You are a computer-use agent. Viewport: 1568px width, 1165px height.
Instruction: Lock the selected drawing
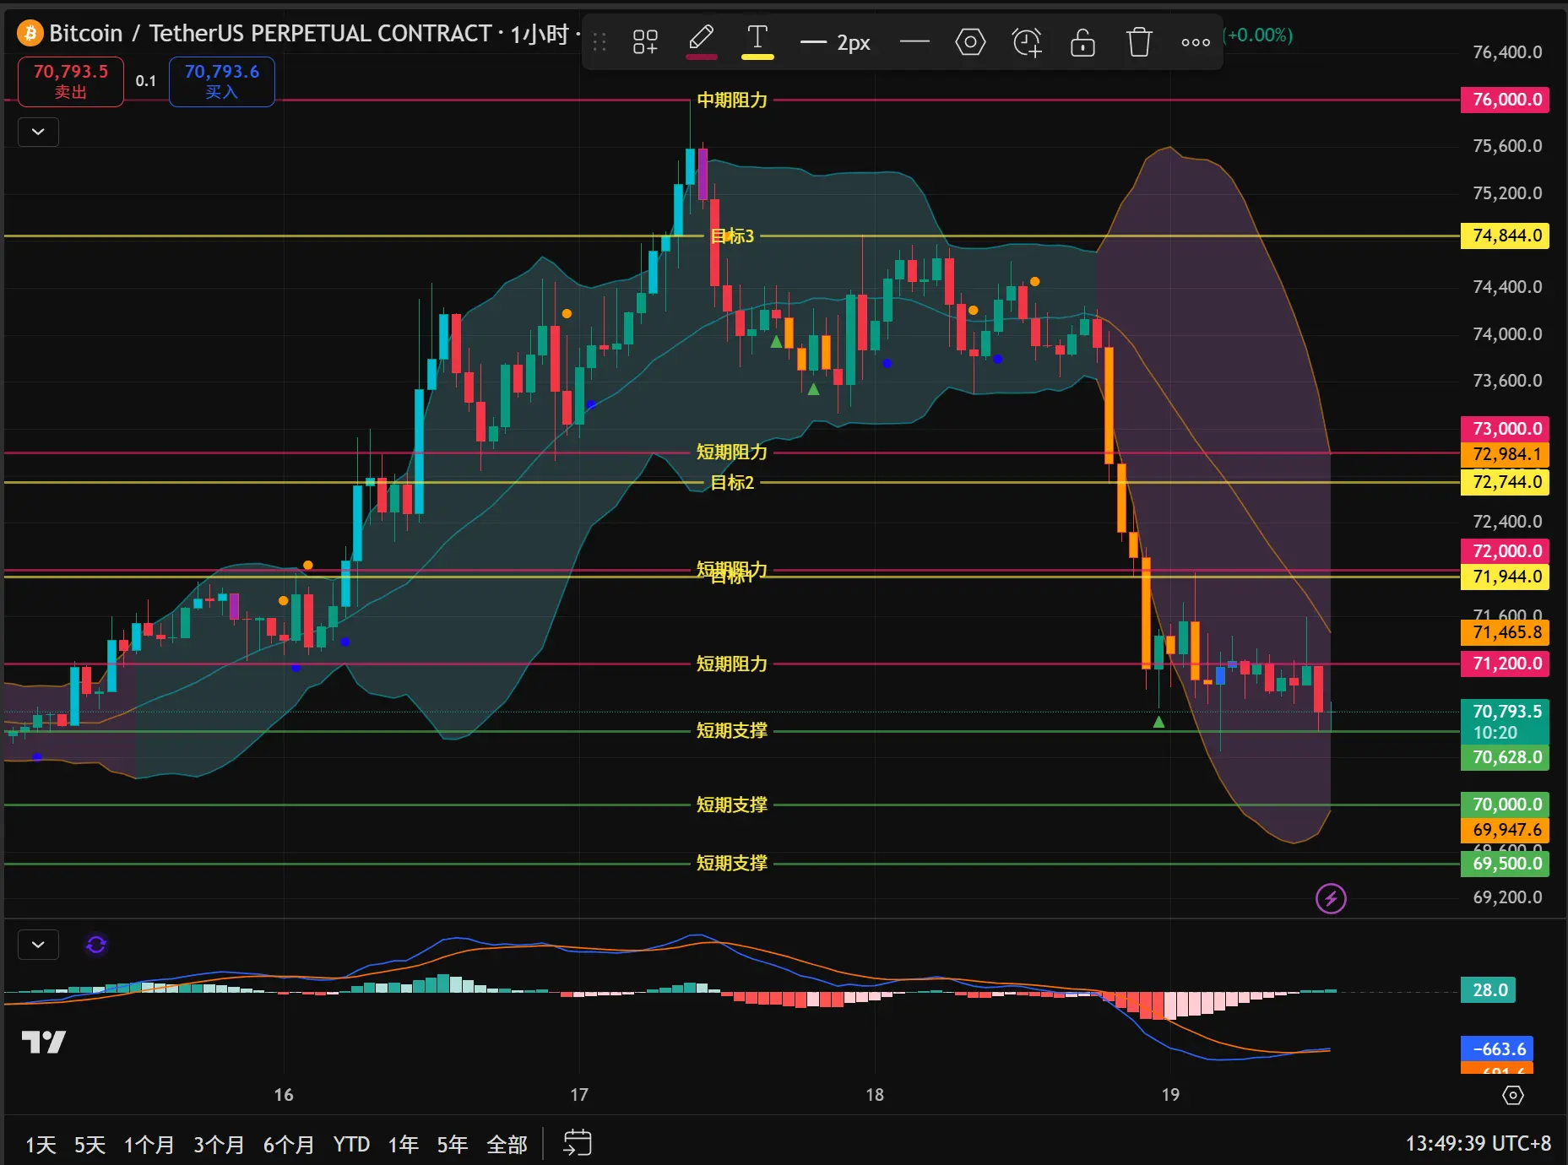[x=1082, y=41]
